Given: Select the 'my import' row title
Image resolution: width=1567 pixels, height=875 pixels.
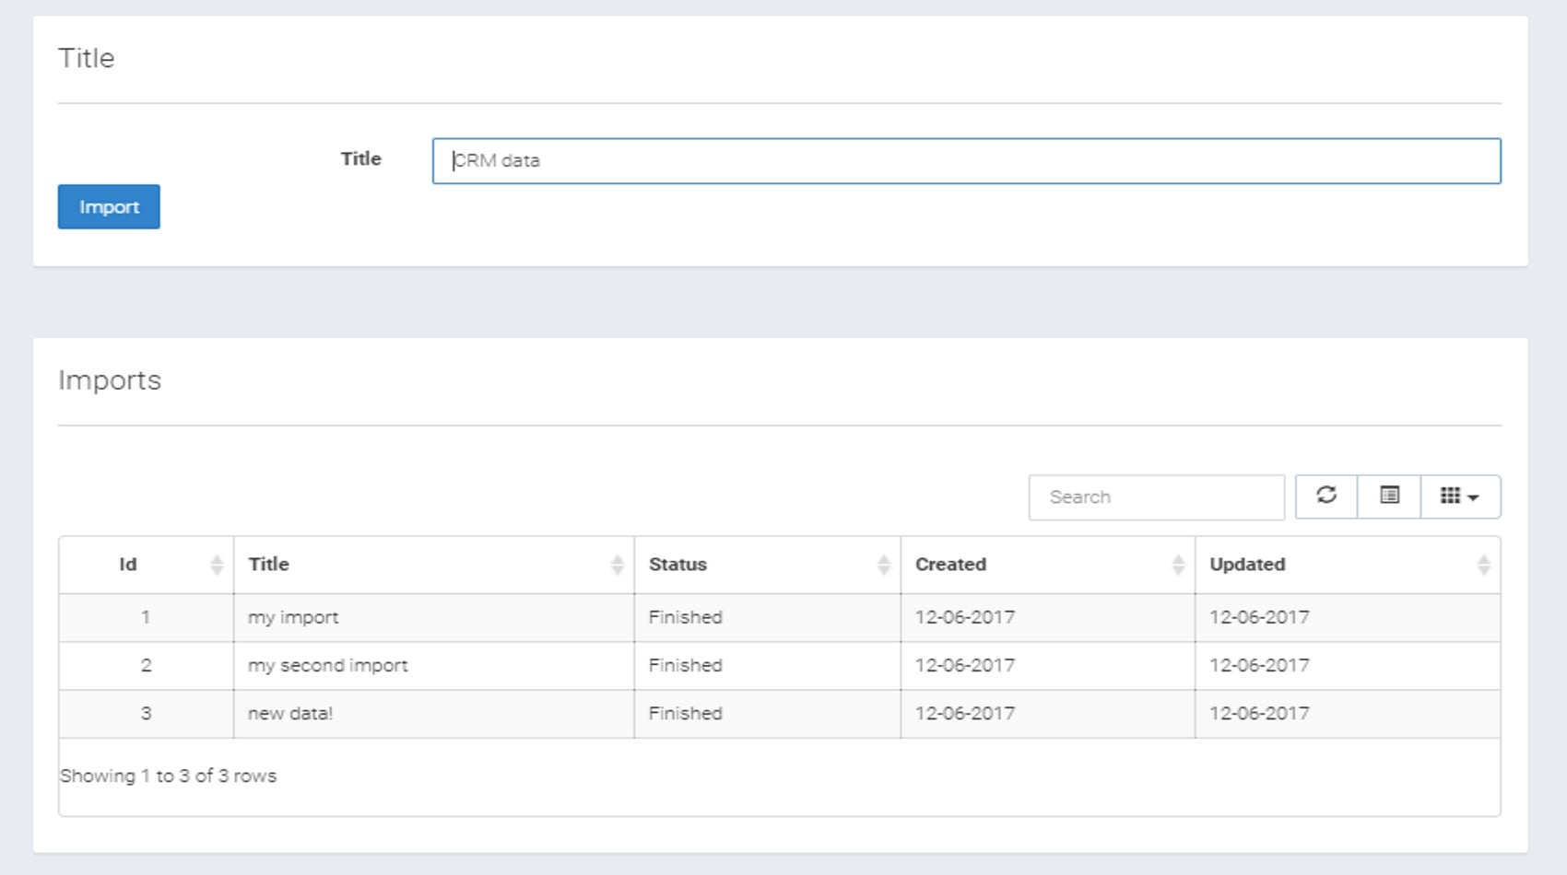Looking at the screenshot, I should (293, 618).
